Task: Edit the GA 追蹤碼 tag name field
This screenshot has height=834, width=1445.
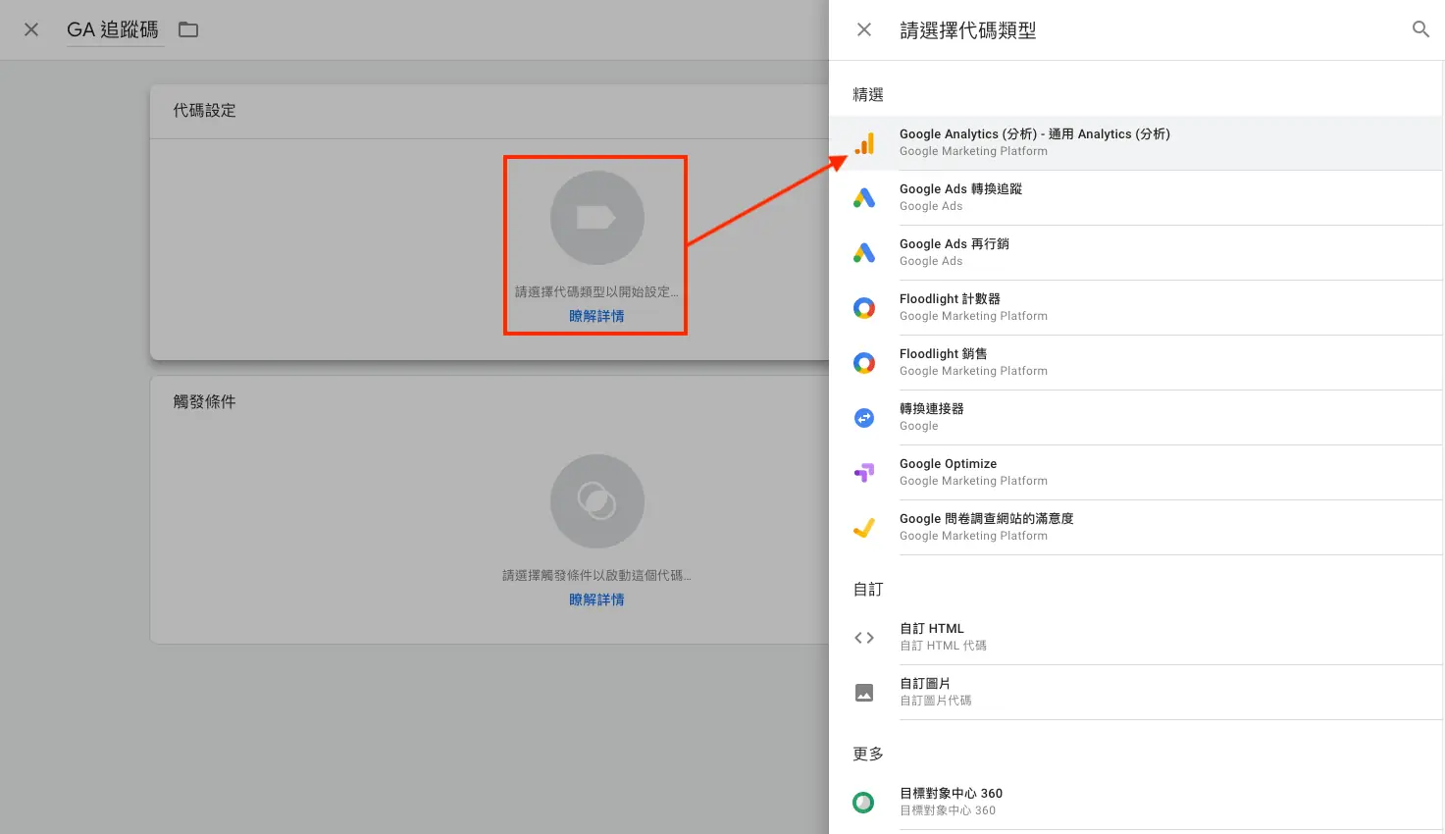Action: (113, 30)
